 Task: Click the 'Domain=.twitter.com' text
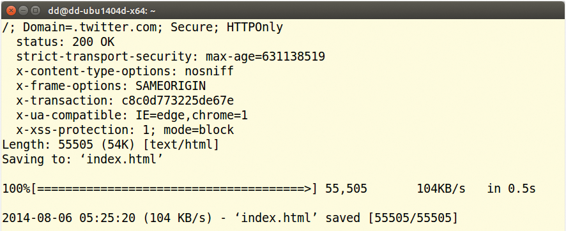coord(90,27)
